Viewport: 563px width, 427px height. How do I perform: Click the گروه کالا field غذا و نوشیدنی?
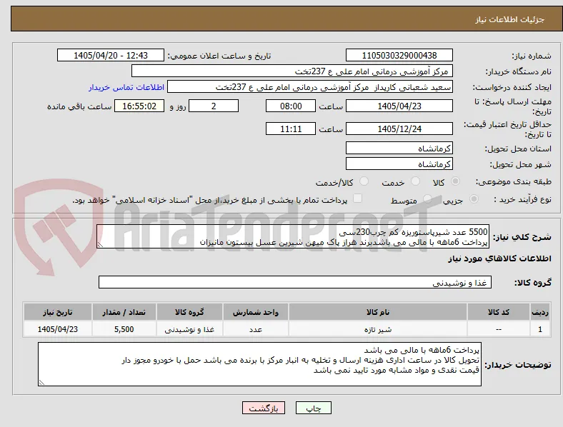point(295,282)
